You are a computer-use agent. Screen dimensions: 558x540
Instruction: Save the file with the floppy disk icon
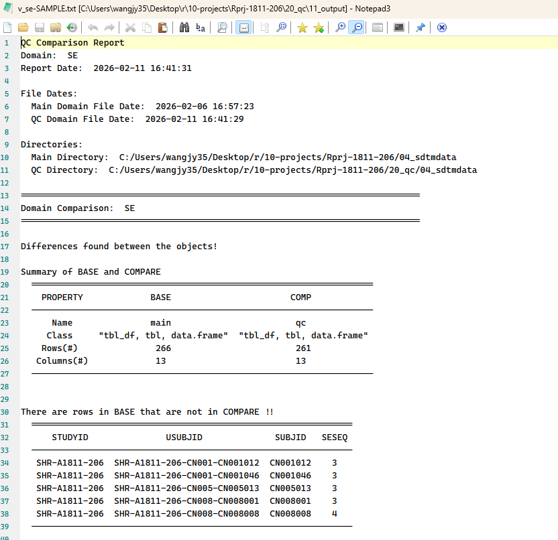click(x=40, y=27)
